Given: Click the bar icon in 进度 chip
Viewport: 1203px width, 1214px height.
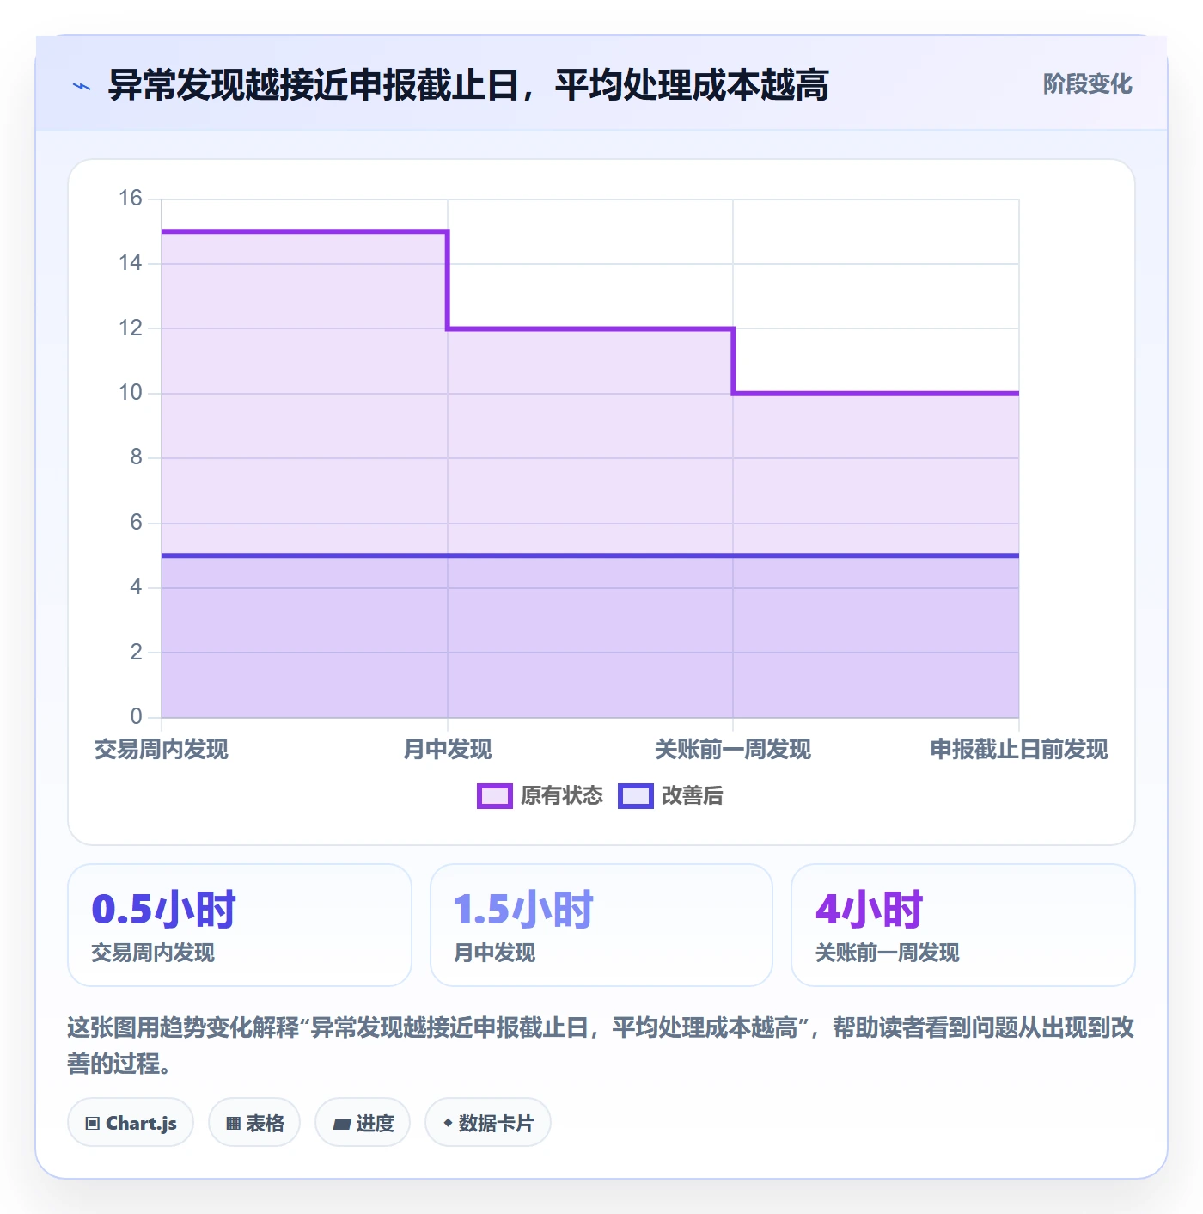Looking at the screenshot, I should [x=341, y=1125].
